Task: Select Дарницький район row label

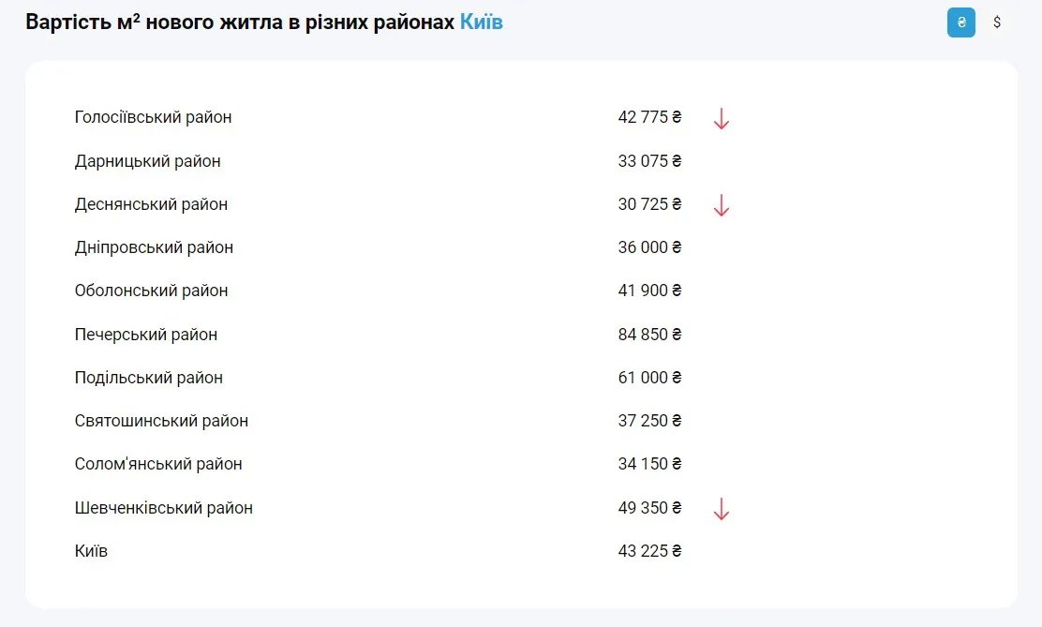Action: pos(148,161)
